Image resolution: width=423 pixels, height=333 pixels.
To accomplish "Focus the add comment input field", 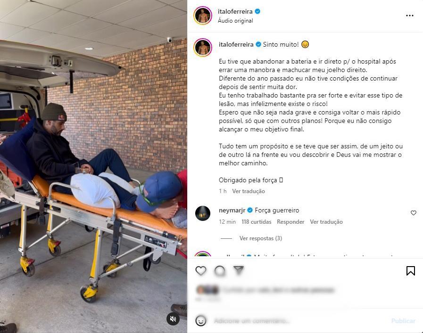I will [299, 321].
